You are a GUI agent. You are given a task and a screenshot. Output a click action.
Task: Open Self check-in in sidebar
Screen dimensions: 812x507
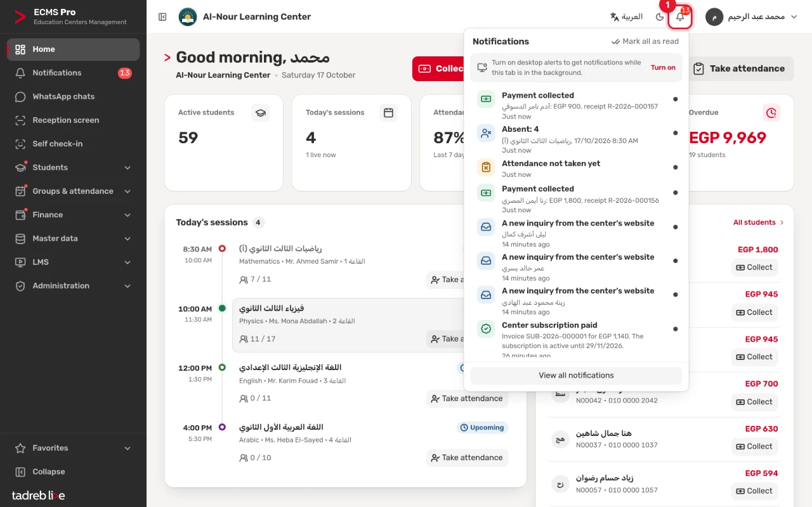73,144
